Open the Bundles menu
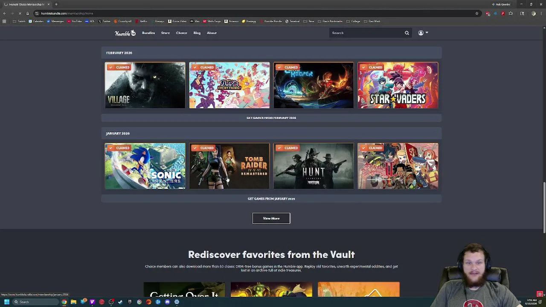The width and height of the screenshot is (546, 307). click(x=148, y=33)
